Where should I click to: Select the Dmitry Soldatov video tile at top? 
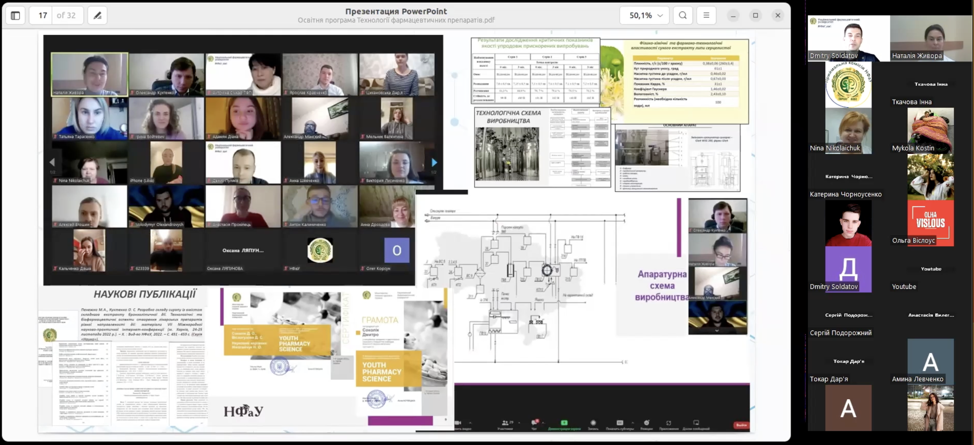(849, 38)
